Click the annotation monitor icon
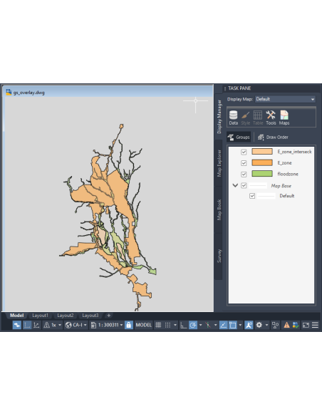The image size is (322, 416). [275, 325]
